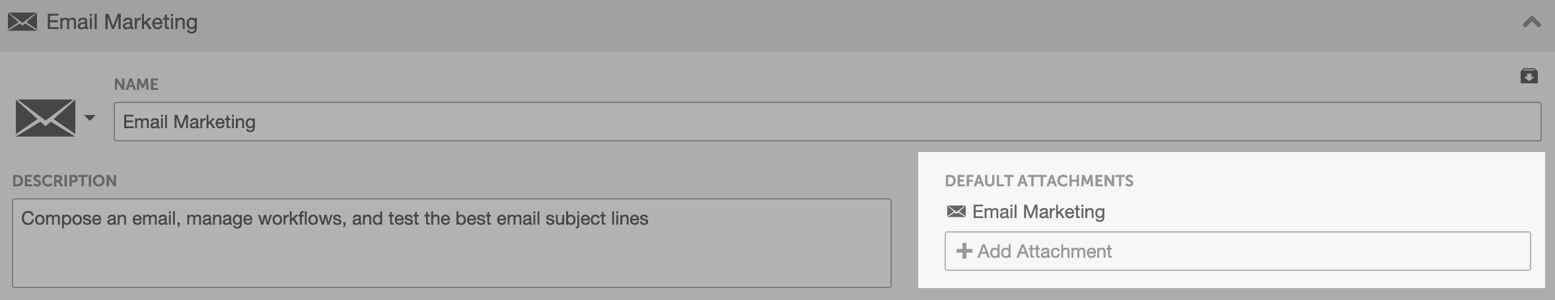Open the Add Attachment combo box
1555x300 pixels.
click(1237, 251)
